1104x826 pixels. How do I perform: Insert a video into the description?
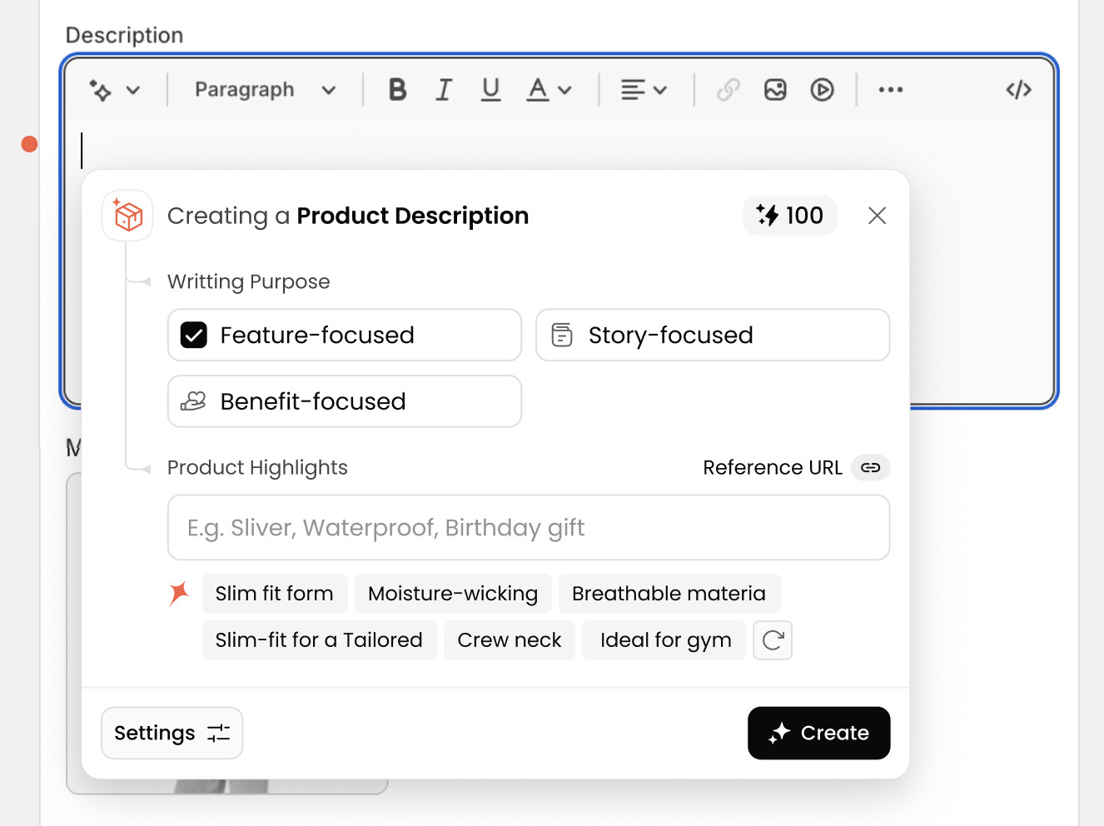point(823,90)
